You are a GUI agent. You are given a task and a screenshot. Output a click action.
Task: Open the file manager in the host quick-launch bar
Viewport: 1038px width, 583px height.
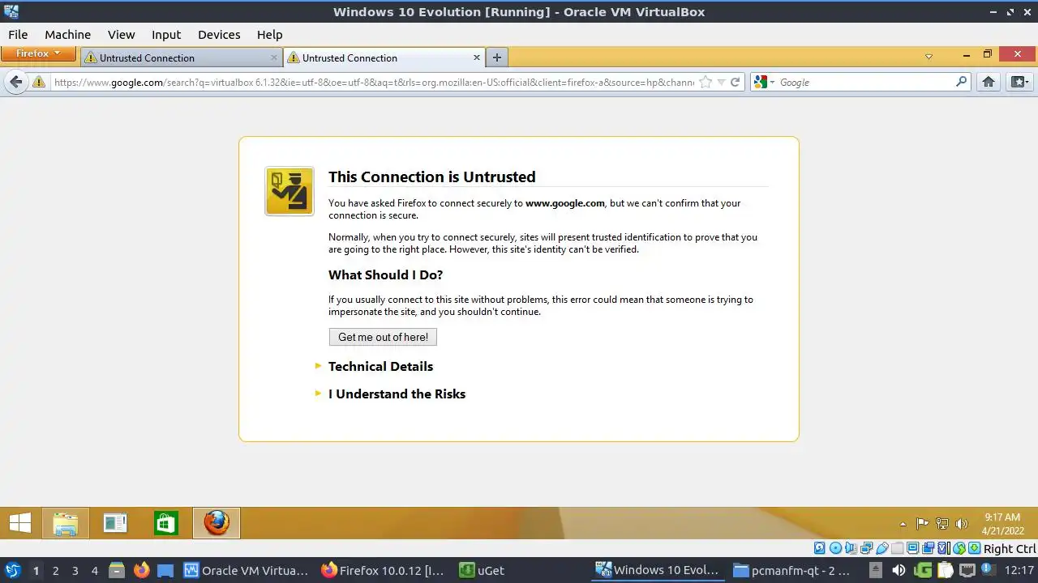click(x=116, y=570)
